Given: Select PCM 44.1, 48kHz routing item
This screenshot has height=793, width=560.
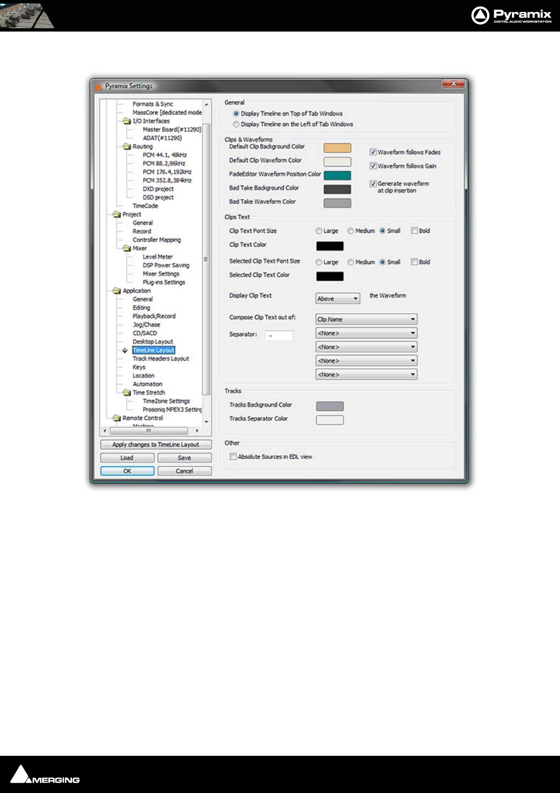Looking at the screenshot, I should tap(165, 155).
